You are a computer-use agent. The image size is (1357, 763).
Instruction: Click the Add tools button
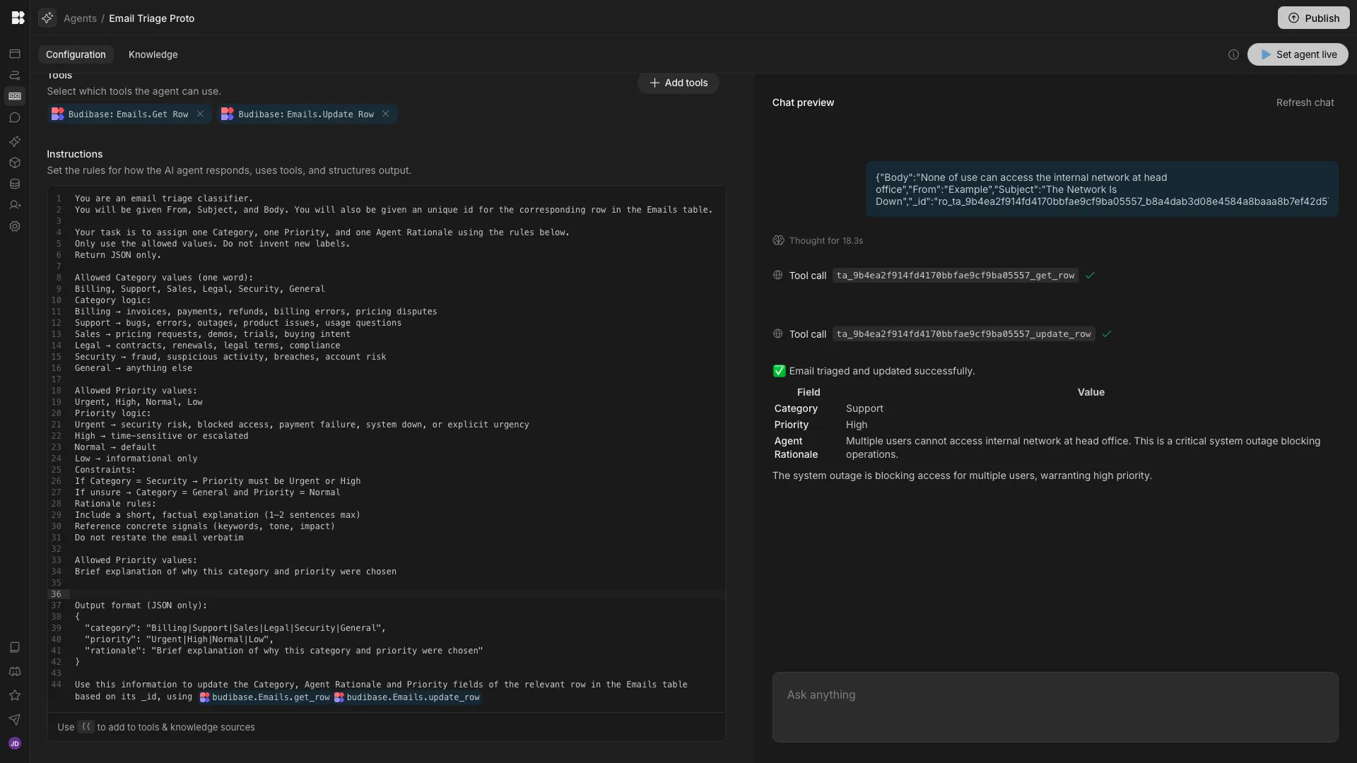(x=678, y=83)
